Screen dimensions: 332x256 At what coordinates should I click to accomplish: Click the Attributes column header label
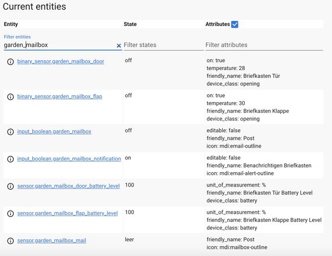click(x=218, y=24)
